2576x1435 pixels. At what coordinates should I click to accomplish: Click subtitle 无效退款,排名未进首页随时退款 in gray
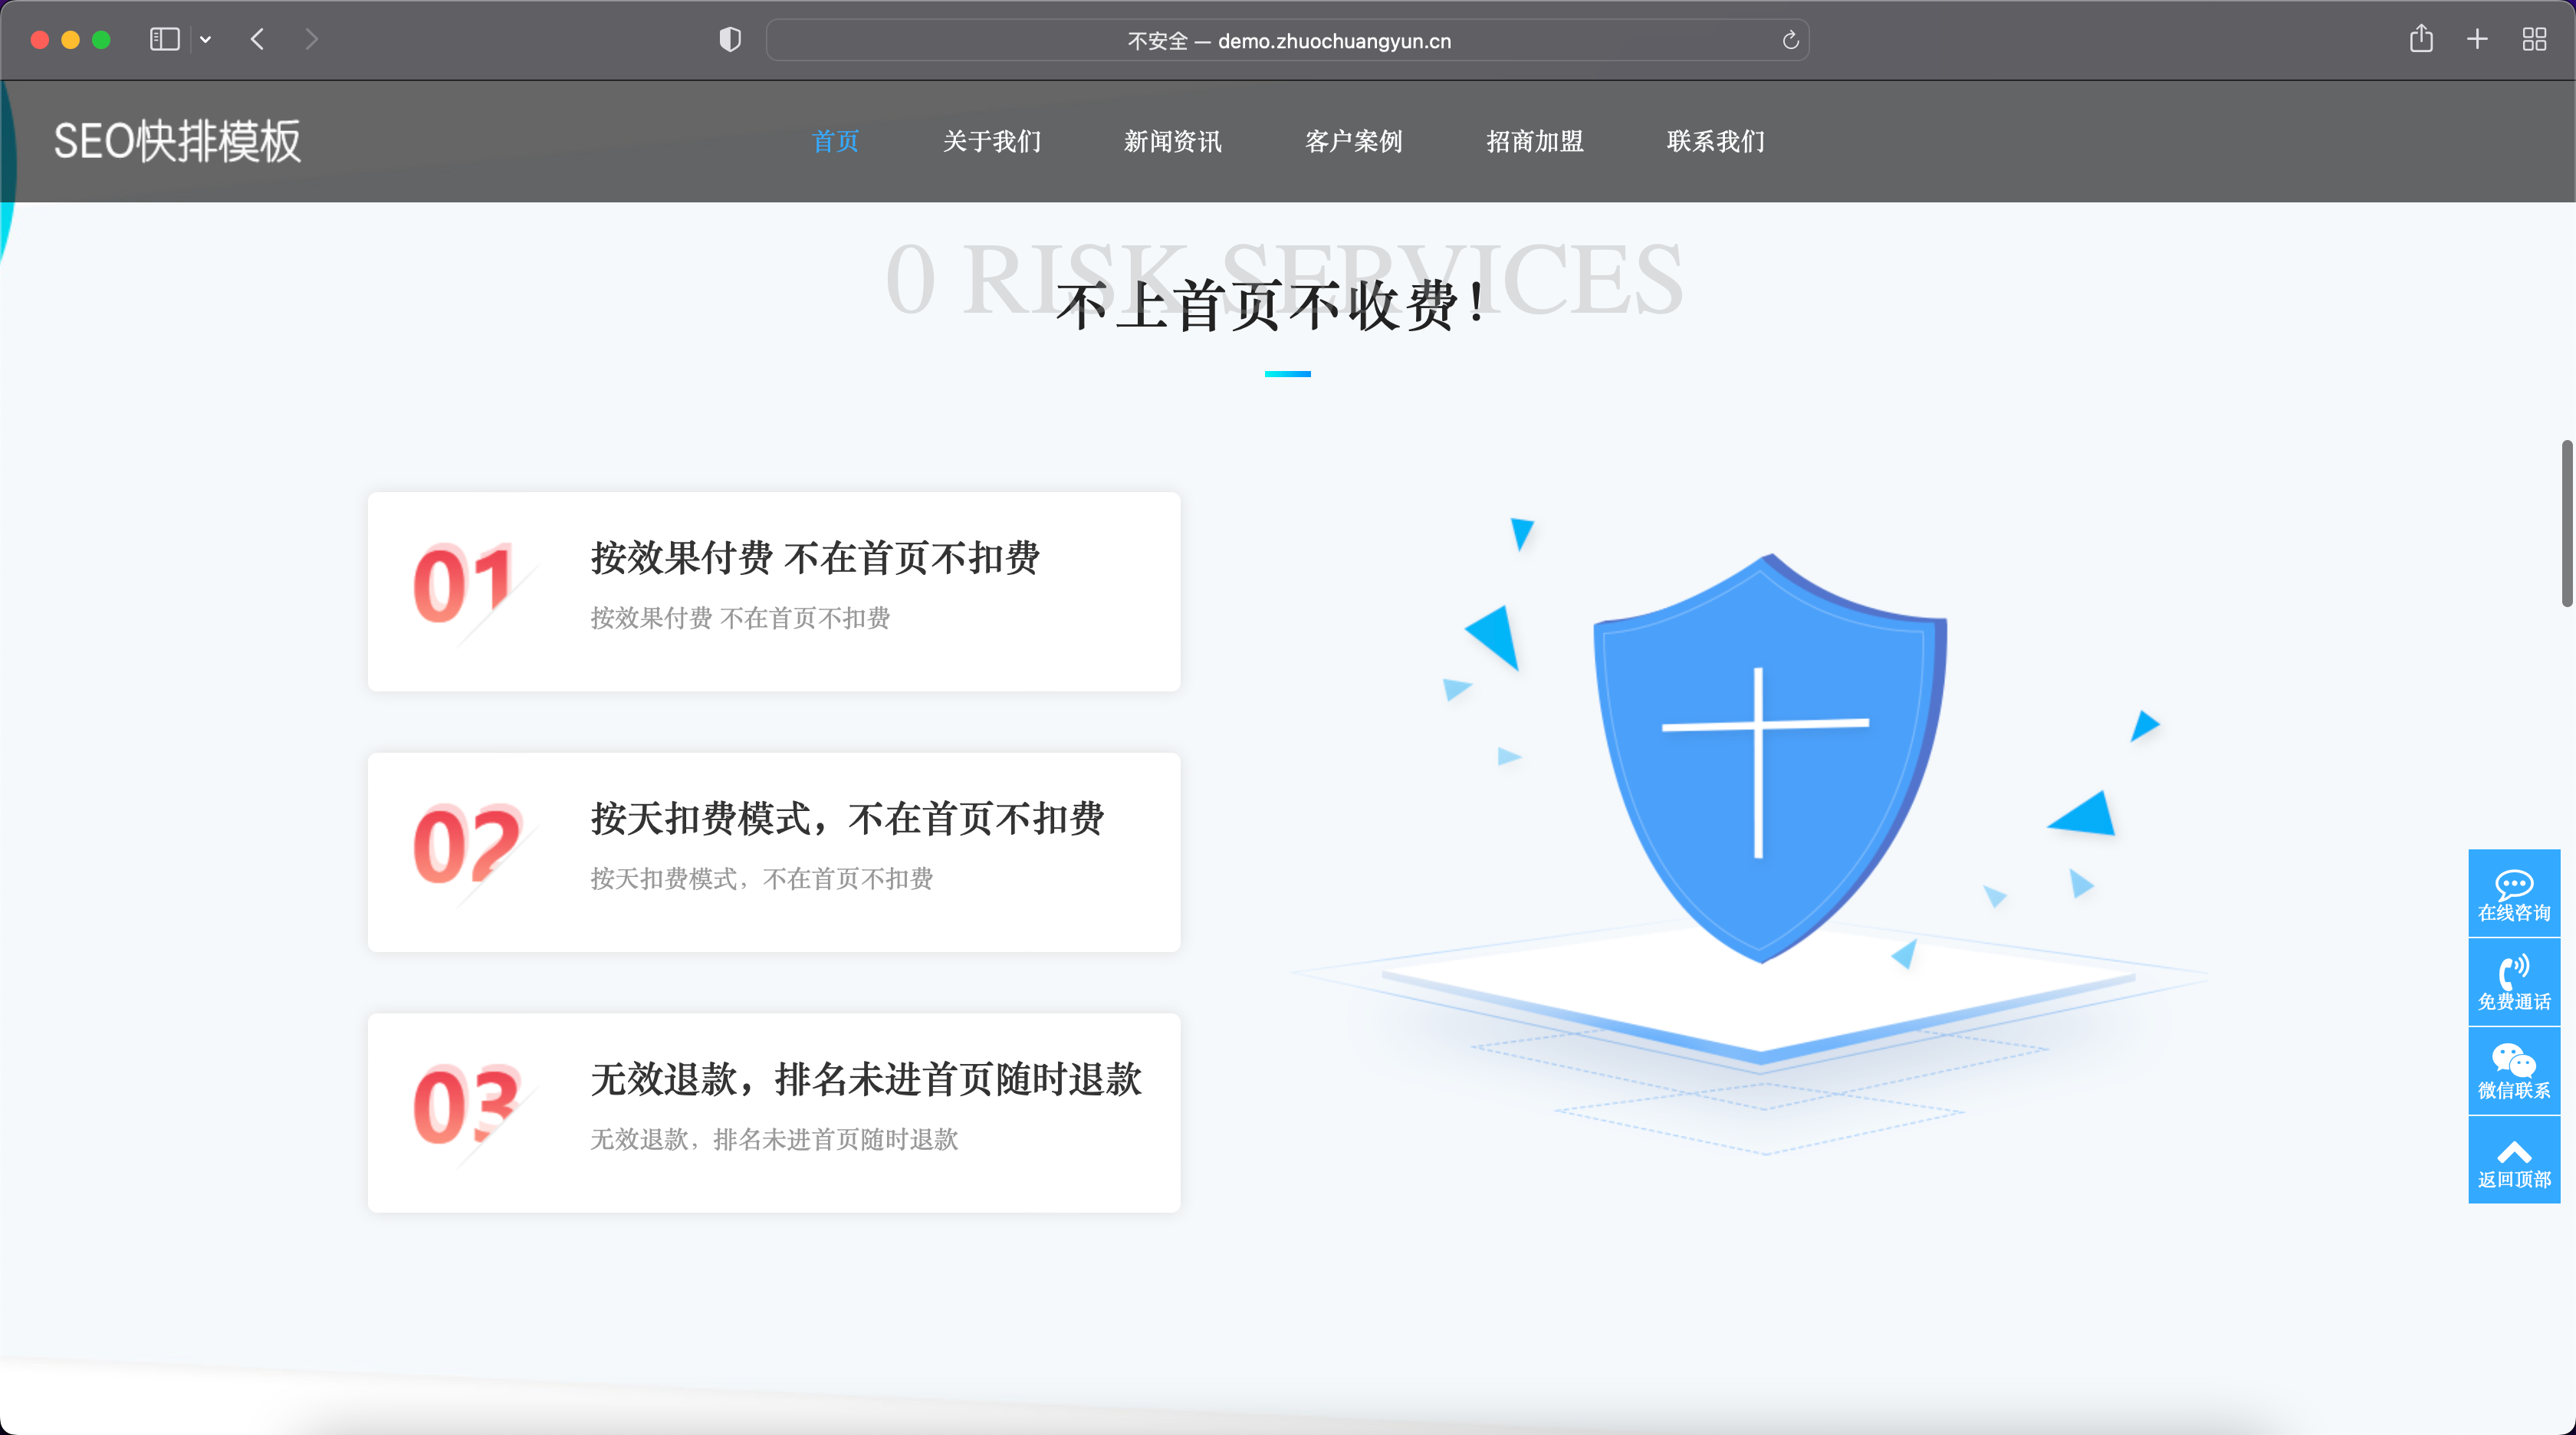pos(774,1139)
